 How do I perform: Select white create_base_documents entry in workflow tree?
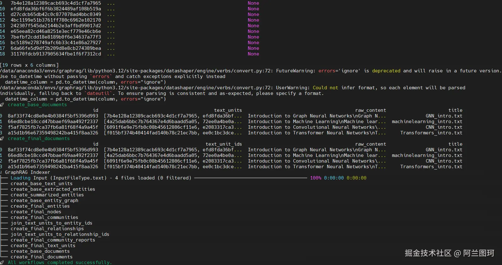click(40, 251)
